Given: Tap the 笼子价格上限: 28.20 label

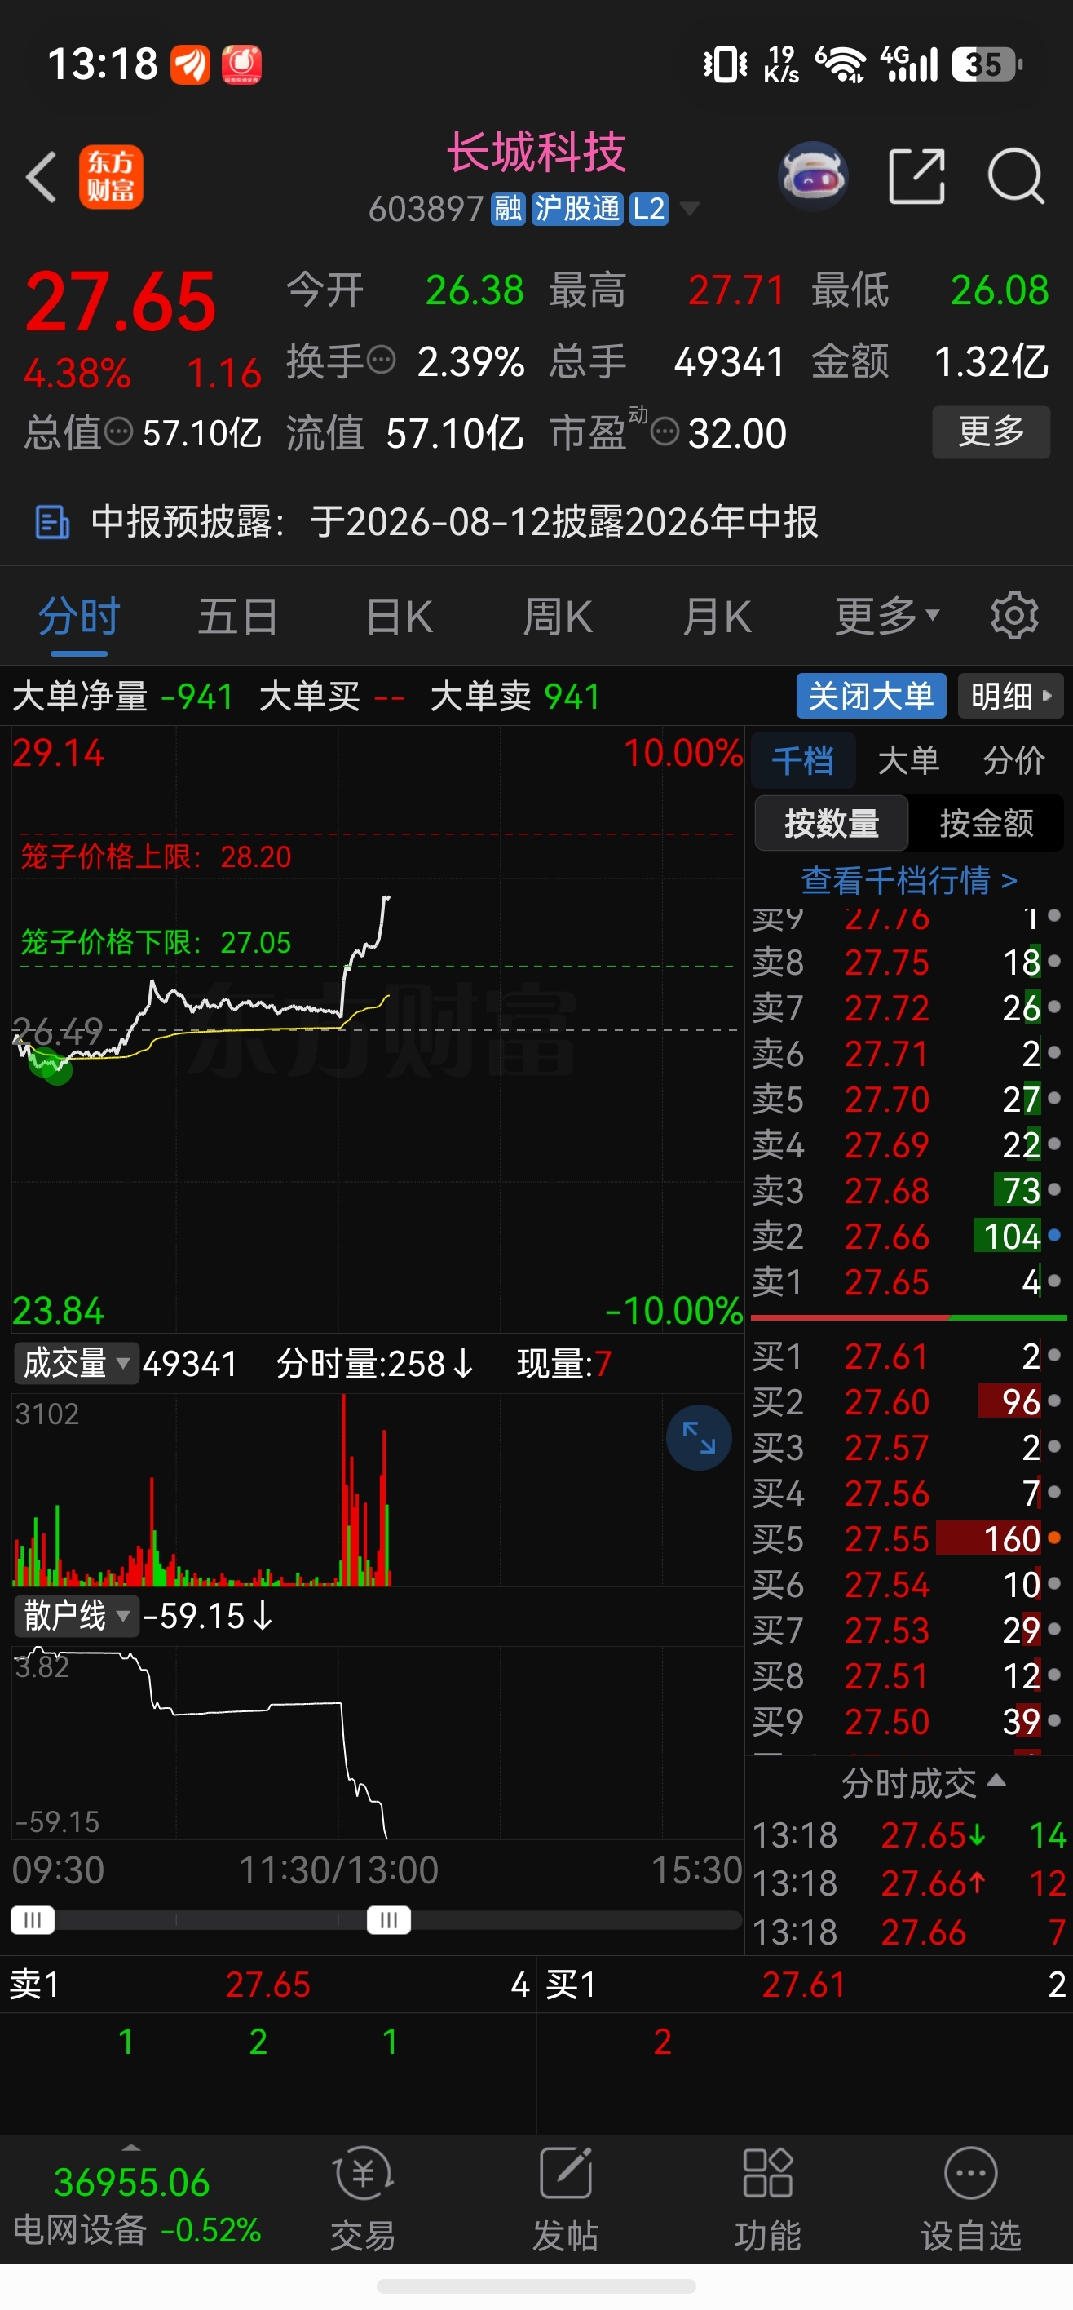Looking at the screenshot, I should click(156, 856).
